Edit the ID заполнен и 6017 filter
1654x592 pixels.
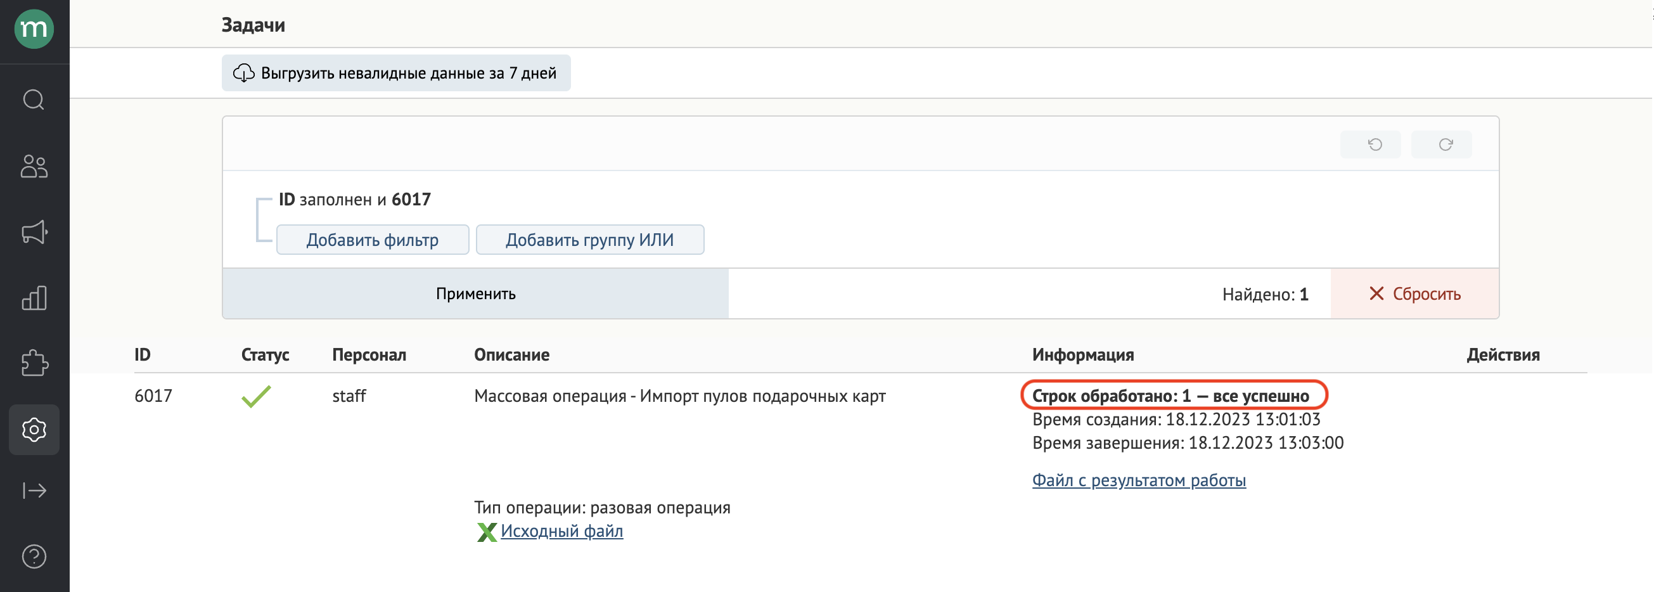pos(354,200)
